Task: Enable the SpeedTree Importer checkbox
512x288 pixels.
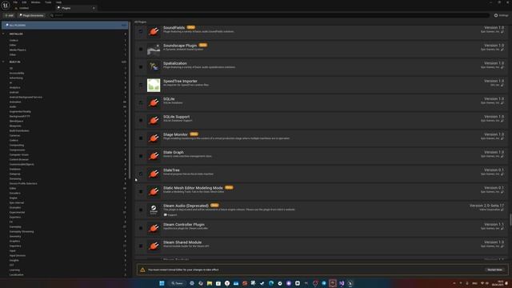Action: pos(141,85)
